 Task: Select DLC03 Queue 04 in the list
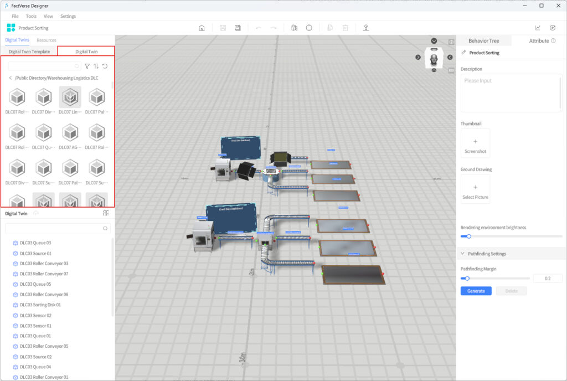coord(35,367)
